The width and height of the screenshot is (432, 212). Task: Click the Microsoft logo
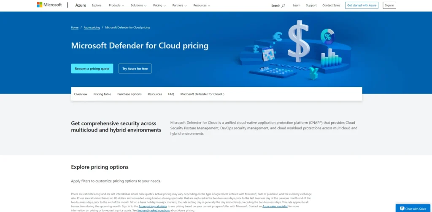click(49, 5)
